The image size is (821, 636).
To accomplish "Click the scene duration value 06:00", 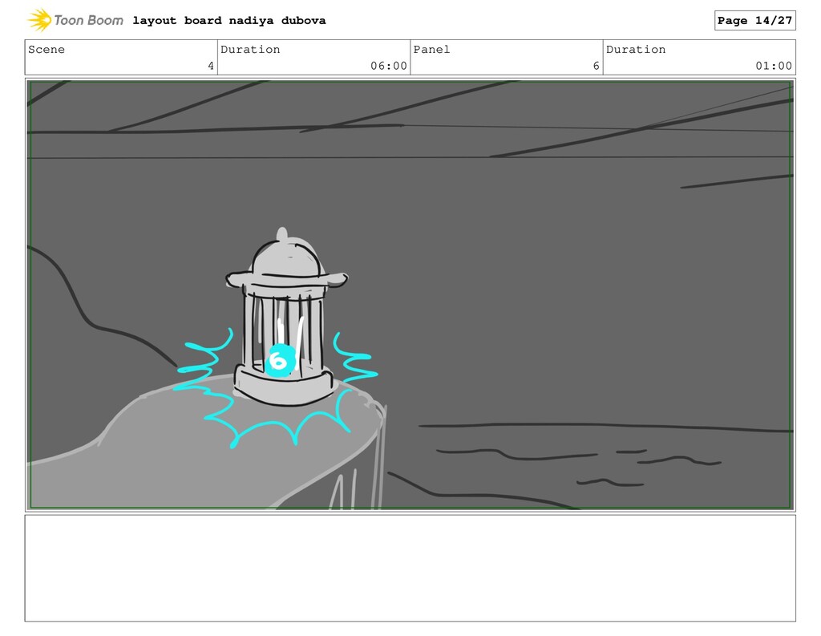I will [x=389, y=66].
